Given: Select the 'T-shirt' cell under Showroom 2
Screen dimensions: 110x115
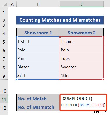Looking at the screenshot, I should [x=82, y=41].
